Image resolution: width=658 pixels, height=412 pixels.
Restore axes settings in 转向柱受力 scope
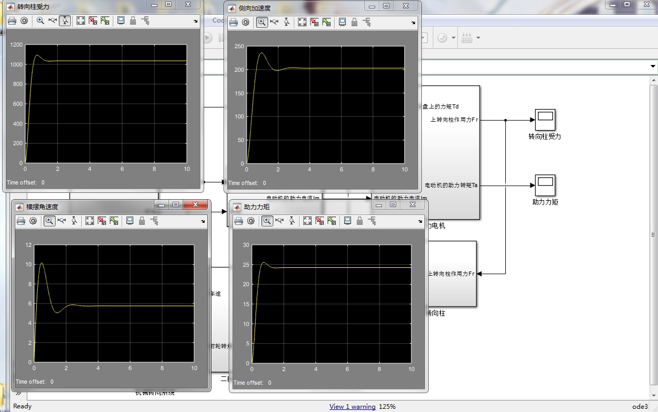[x=105, y=21]
